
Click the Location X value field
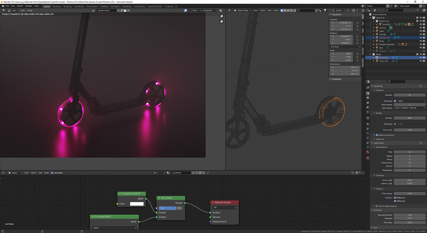coord(342,23)
